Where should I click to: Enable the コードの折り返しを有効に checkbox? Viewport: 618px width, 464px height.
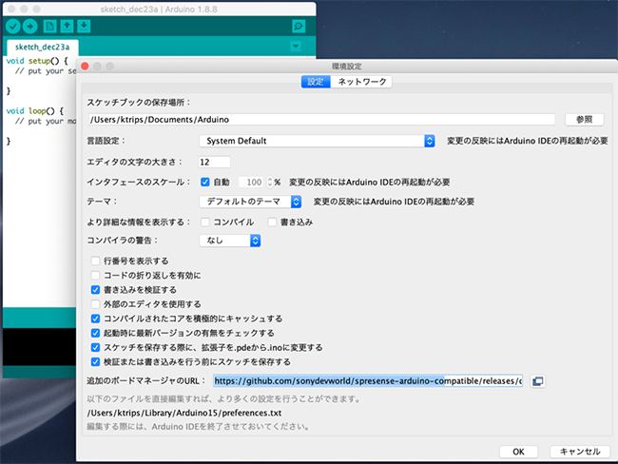coord(95,275)
